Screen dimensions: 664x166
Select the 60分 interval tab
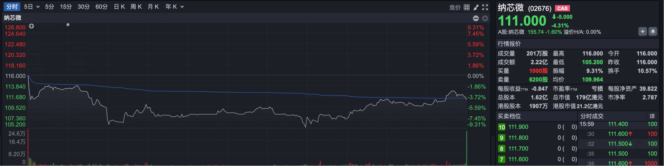tap(101, 7)
